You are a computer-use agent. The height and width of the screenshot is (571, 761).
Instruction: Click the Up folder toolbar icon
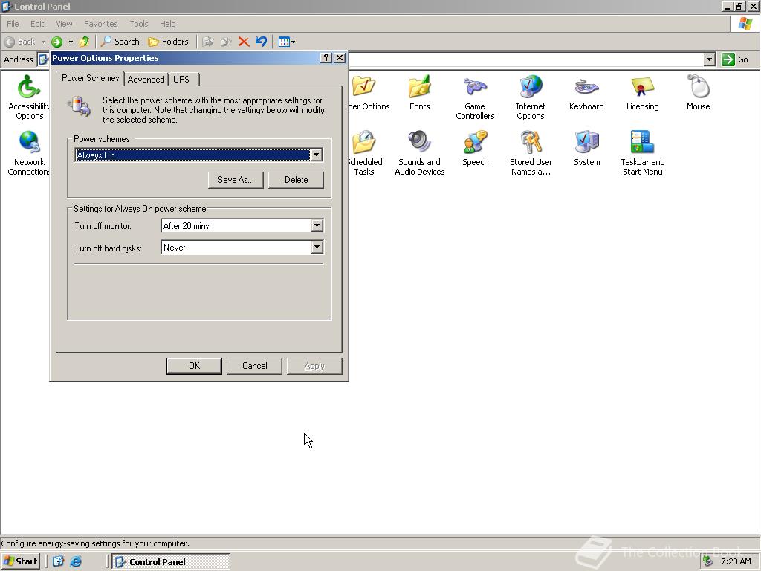(85, 42)
